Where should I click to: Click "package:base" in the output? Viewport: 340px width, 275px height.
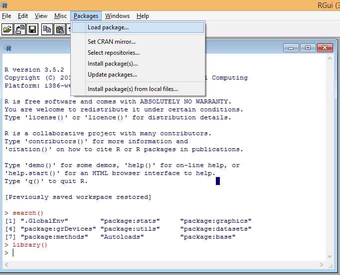pos(208,237)
